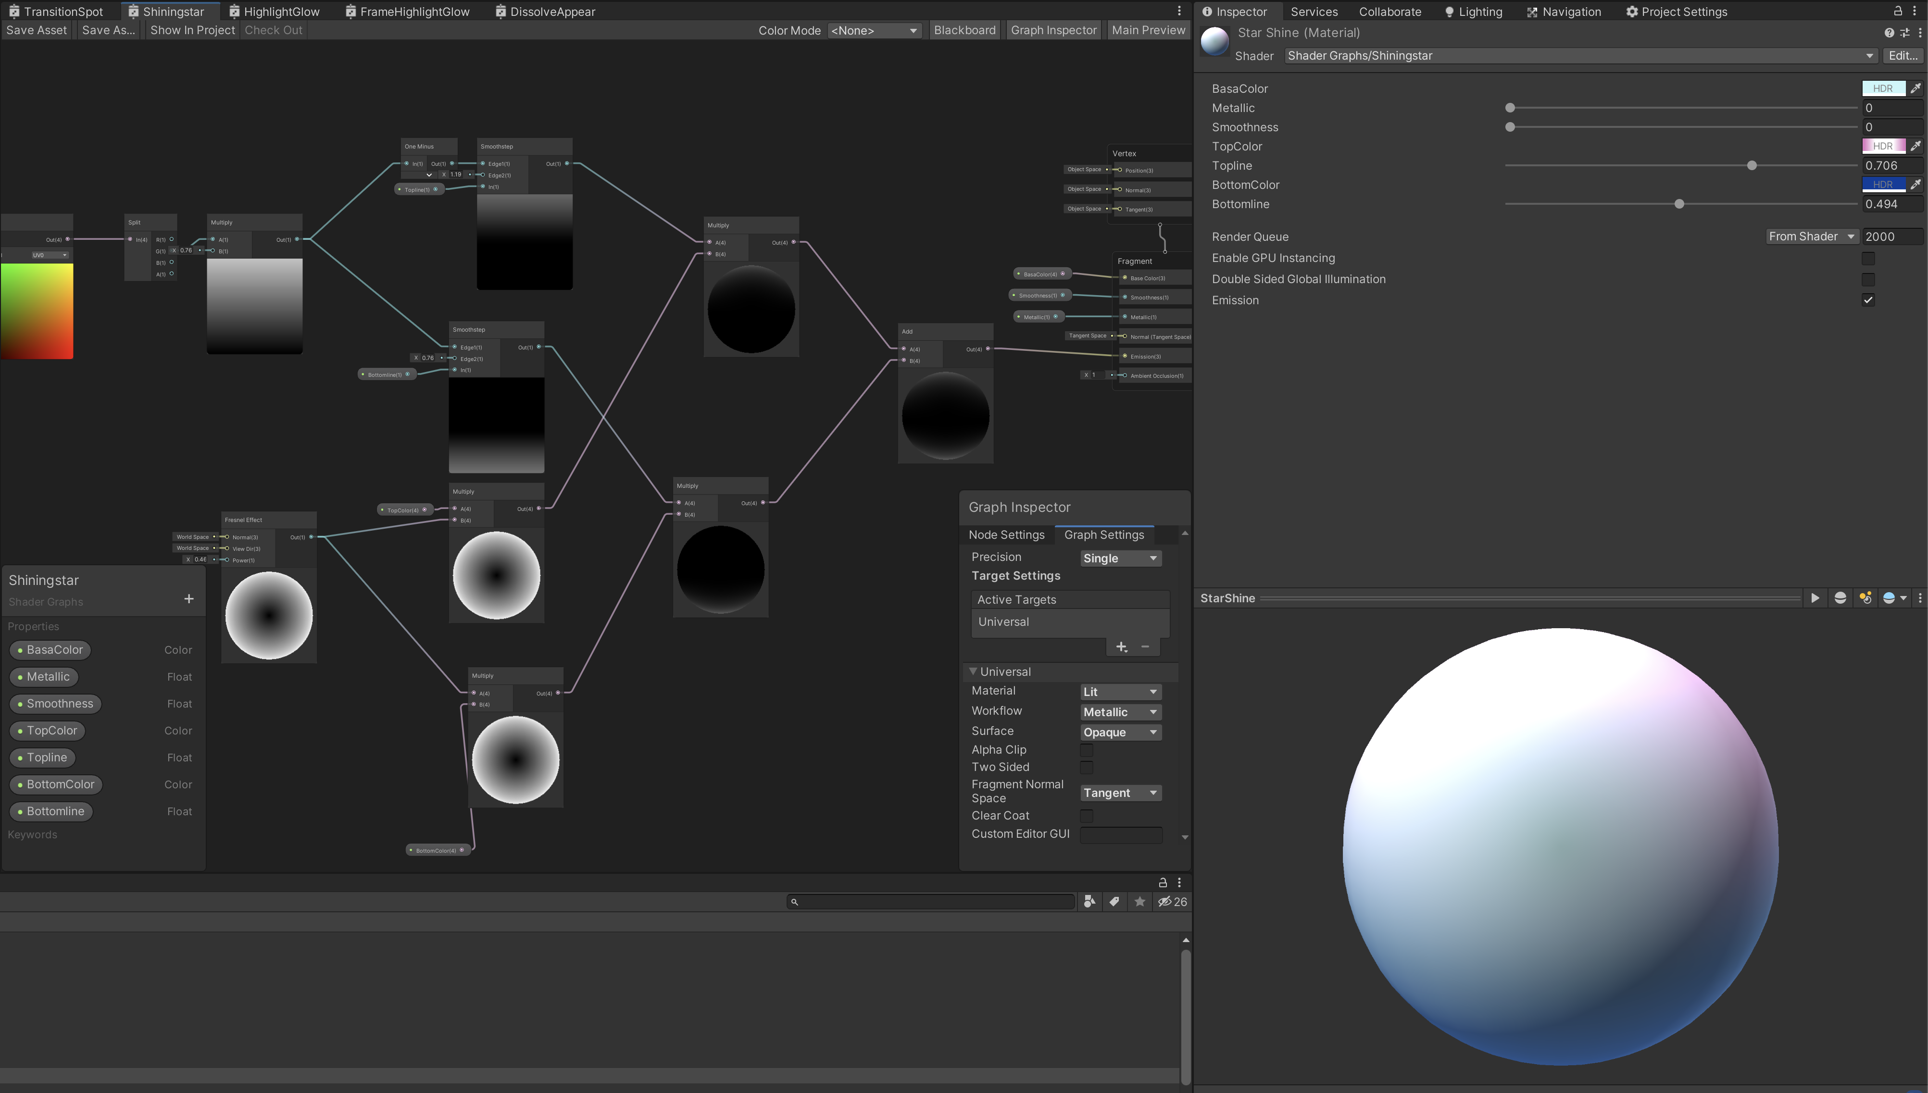
Task: Click the Bottomline slider handle
Action: pos(1679,204)
